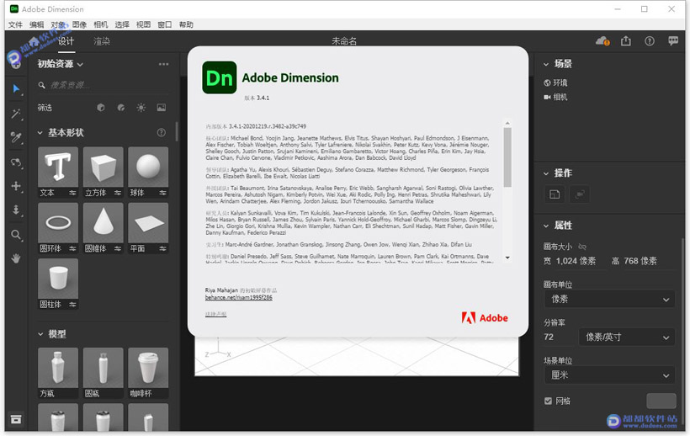The width and height of the screenshot is (690, 436).
Task: Collapse the 基本形状 section
Action: pos(40,132)
